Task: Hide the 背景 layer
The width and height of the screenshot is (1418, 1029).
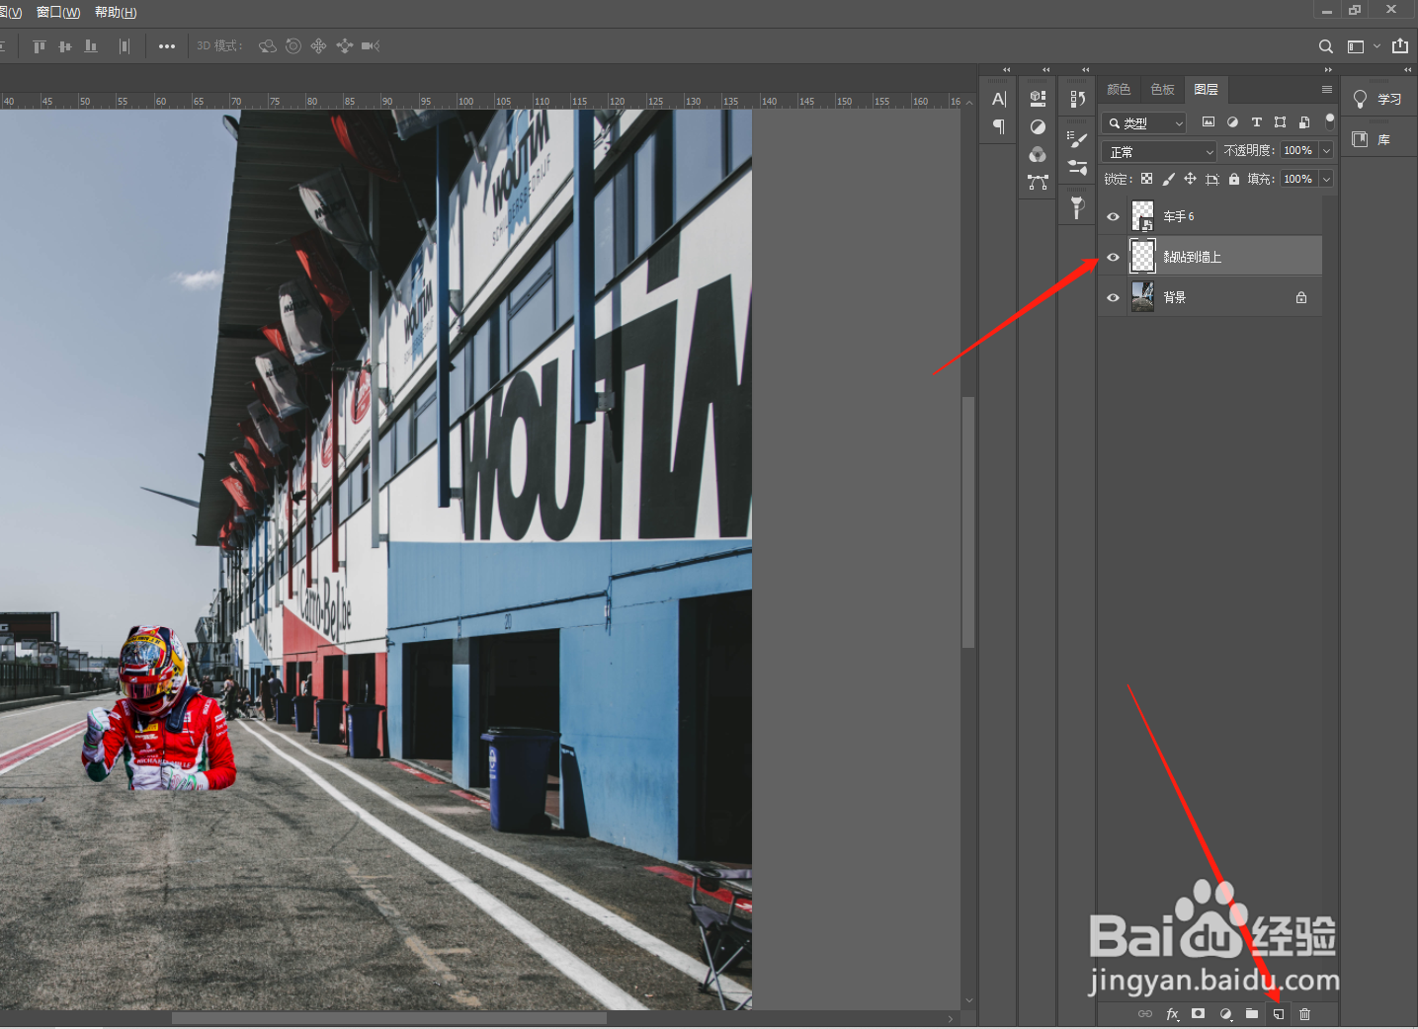Action: tap(1114, 297)
